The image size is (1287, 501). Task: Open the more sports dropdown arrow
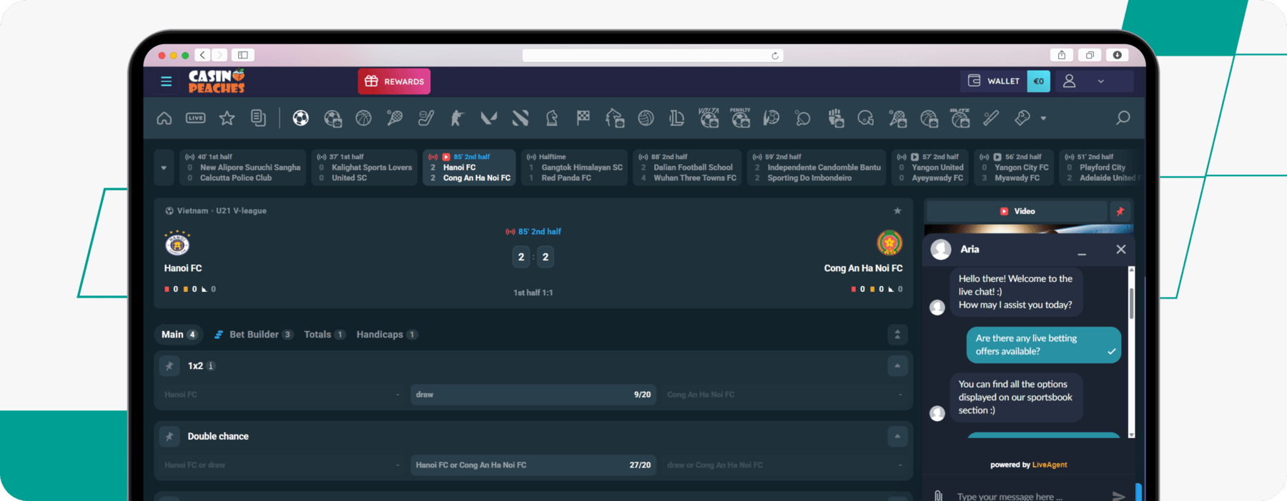click(x=1043, y=118)
